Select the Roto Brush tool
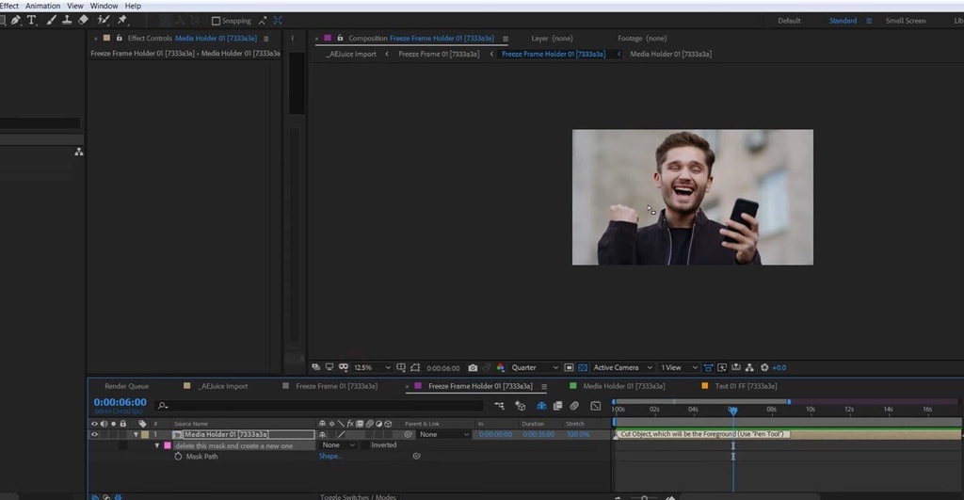This screenshot has height=500, width=964. 104,21
